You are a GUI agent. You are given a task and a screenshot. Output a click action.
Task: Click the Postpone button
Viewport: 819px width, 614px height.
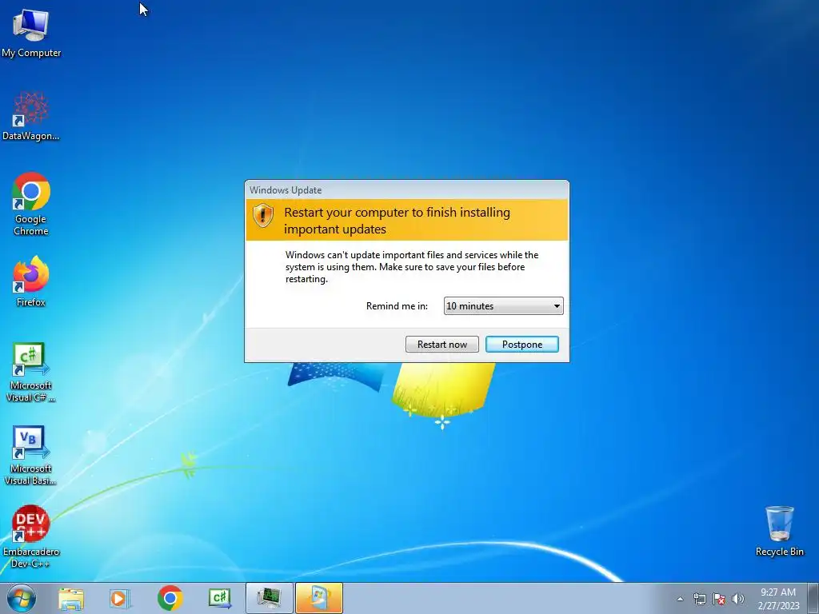(x=521, y=344)
